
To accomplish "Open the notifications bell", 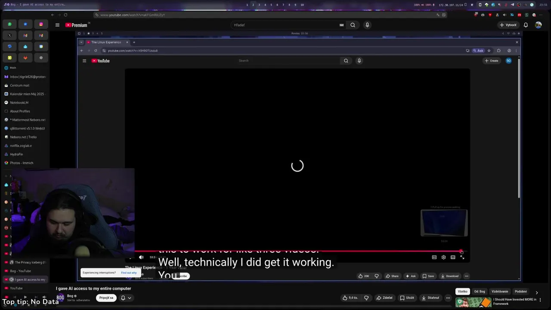I will pos(526,25).
